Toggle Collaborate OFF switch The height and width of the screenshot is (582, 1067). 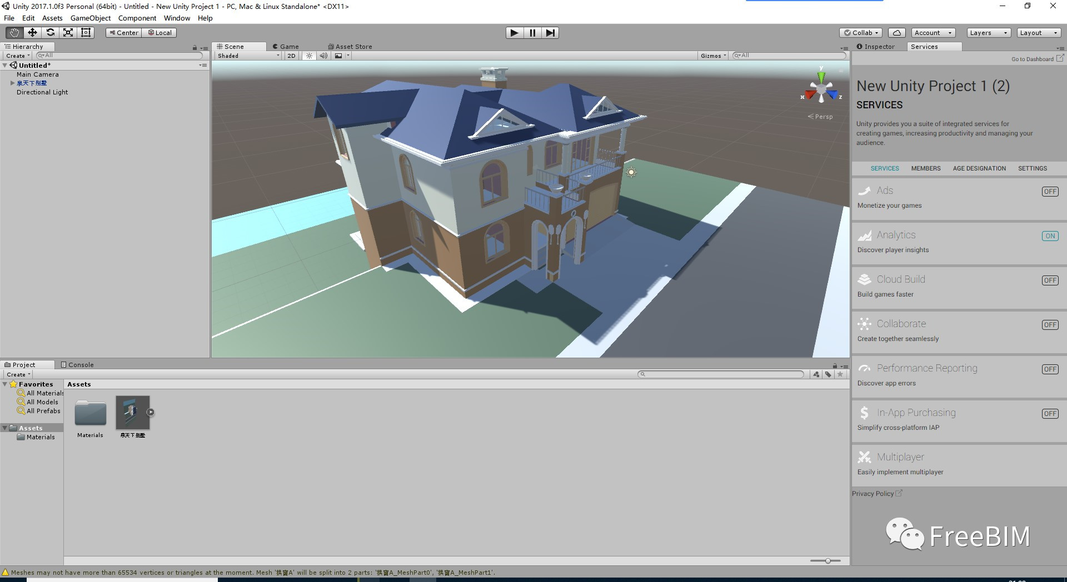click(x=1050, y=325)
